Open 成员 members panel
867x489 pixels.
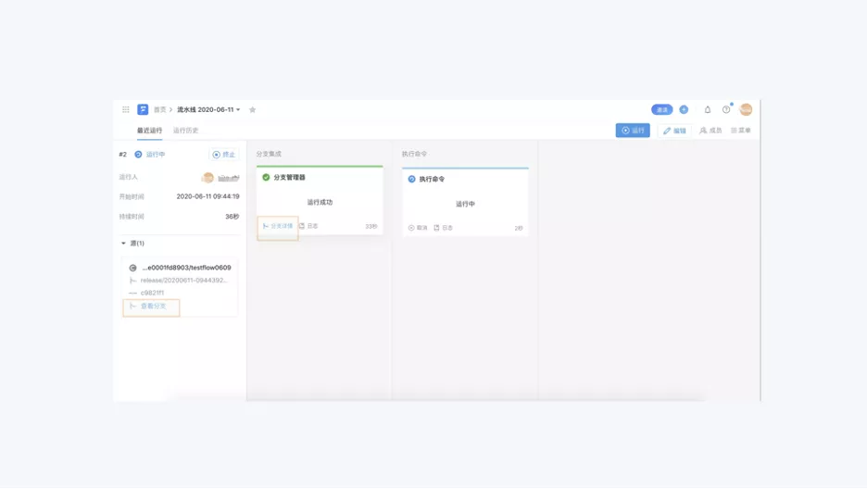pyautogui.click(x=710, y=131)
